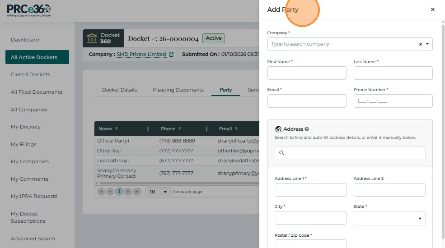This screenshot has height=248, width=445.
Task: Go to the first page of grid
Action: click(x=101, y=192)
